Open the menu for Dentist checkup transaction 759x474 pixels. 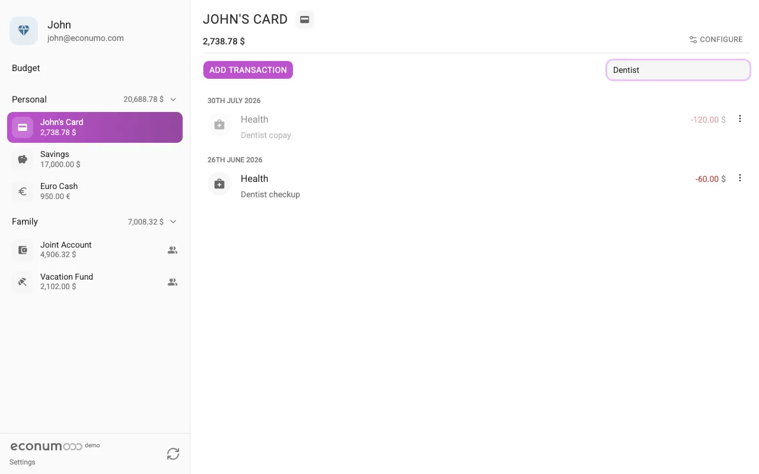click(740, 178)
